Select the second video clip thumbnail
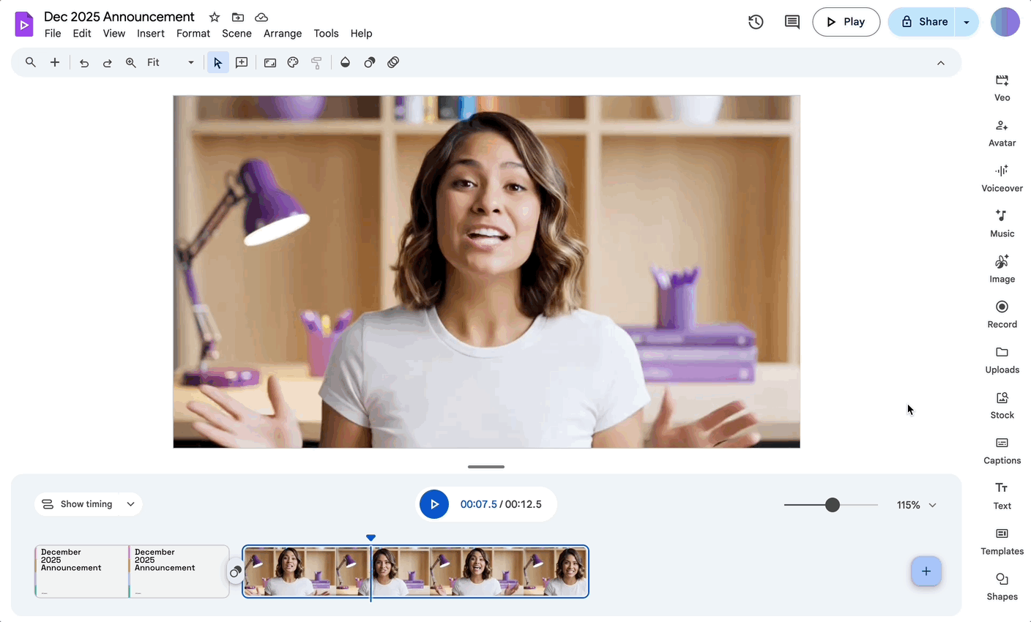This screenshot has width=1031, height=622. (x=479, y=572)
